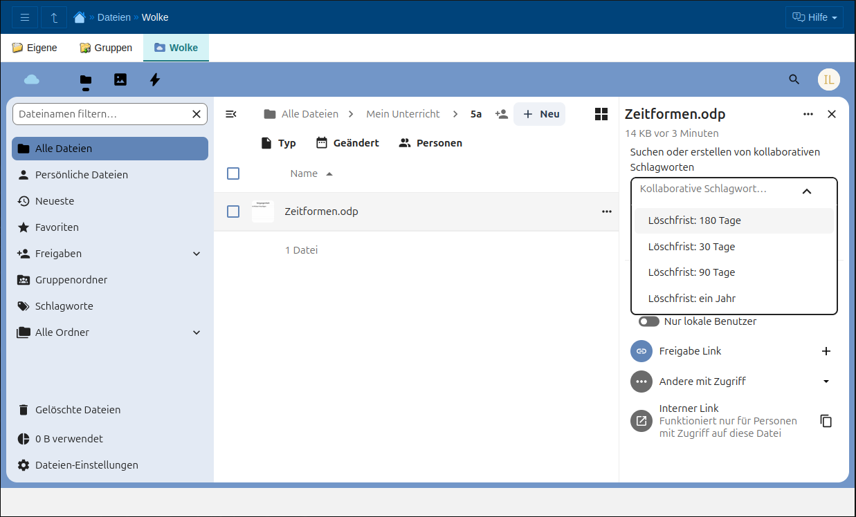Viewport: 856px width, 517px height.
Task: Switch to grid view
Action: [x=601, y=114]
